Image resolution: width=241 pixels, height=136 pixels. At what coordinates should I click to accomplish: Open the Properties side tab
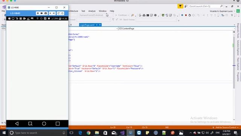[238, 77]
